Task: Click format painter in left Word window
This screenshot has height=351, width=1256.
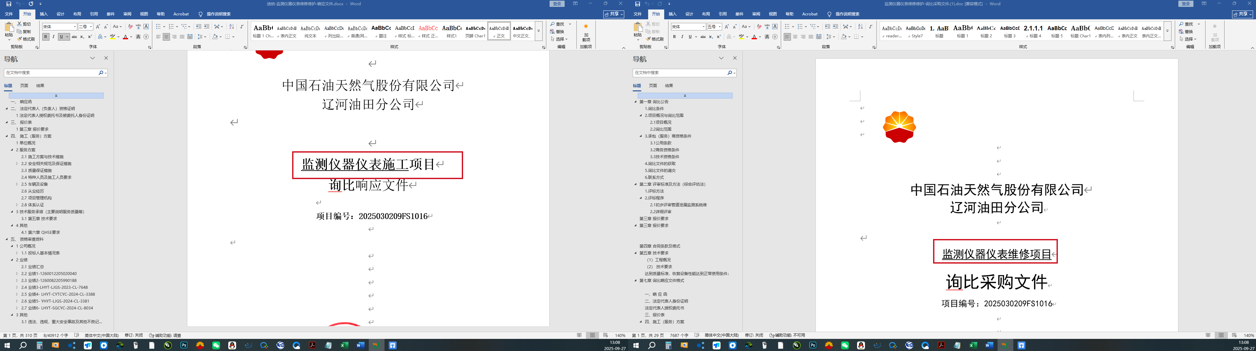Action: click(26, 39)
